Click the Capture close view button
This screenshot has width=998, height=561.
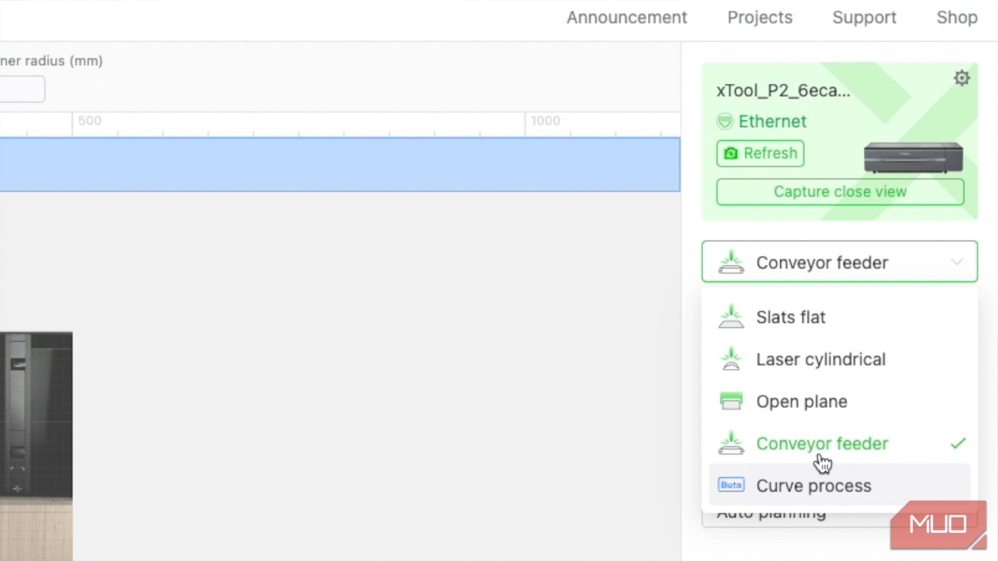[x=840, y=191]
